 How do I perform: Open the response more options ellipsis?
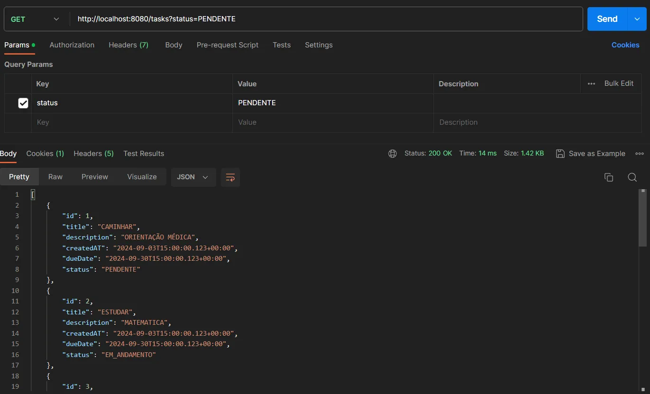click(640, 154)
